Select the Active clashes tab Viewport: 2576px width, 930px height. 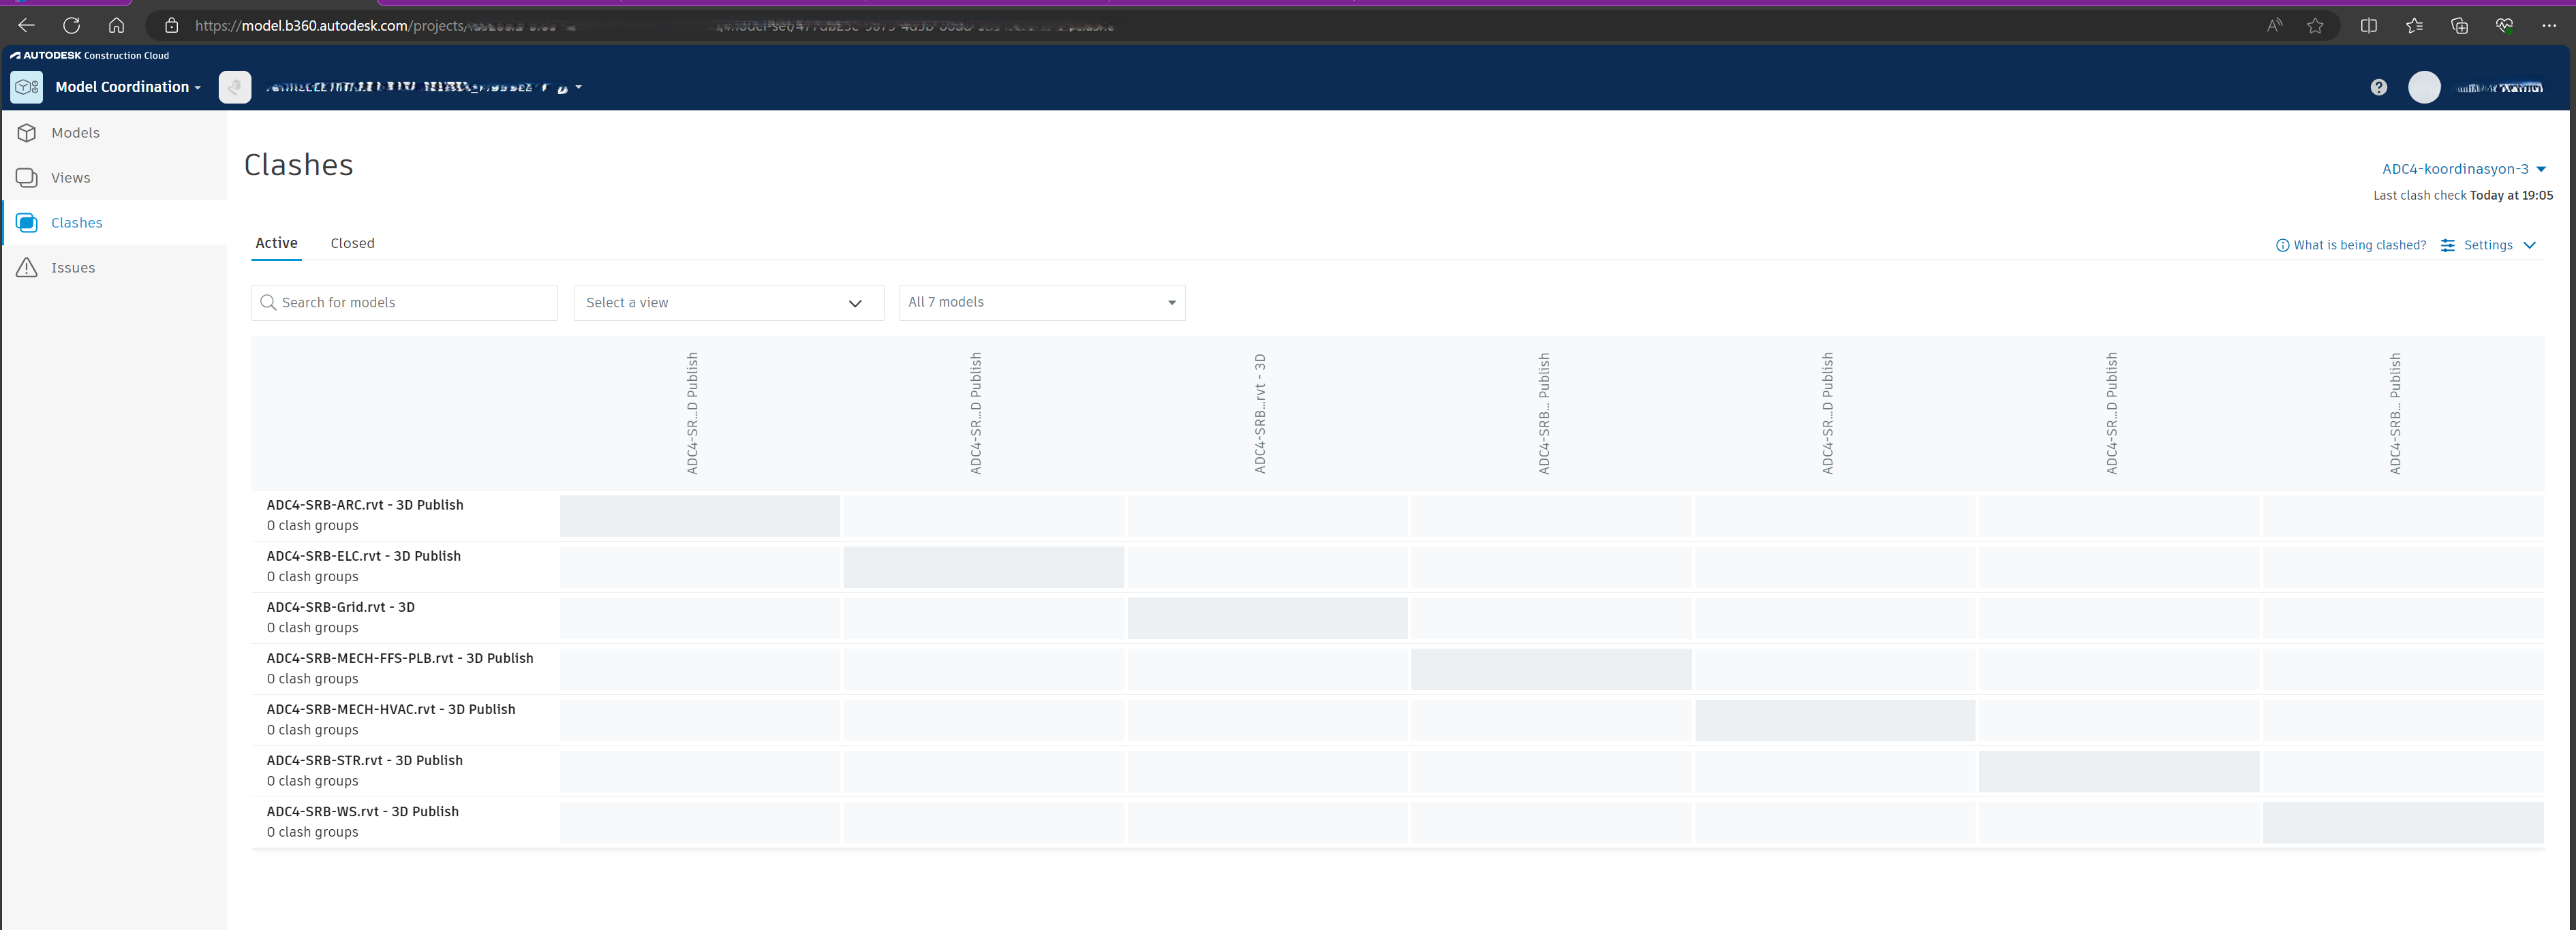276,242
